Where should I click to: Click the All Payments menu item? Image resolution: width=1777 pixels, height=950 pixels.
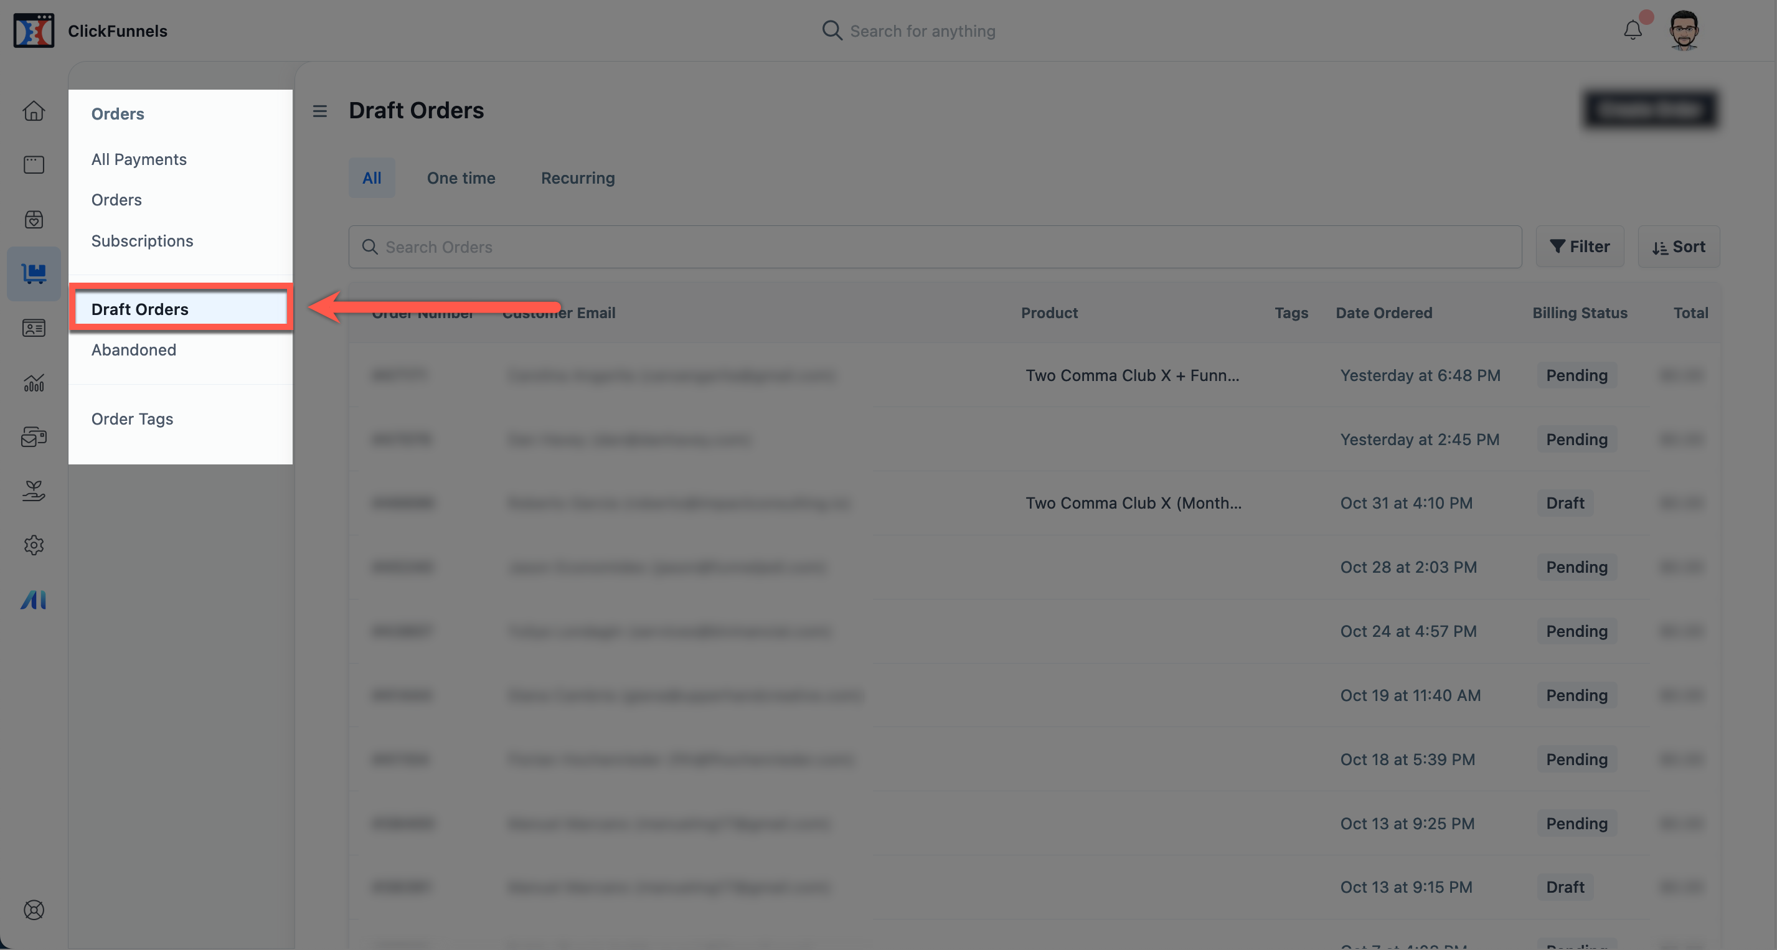click(138, 159)
